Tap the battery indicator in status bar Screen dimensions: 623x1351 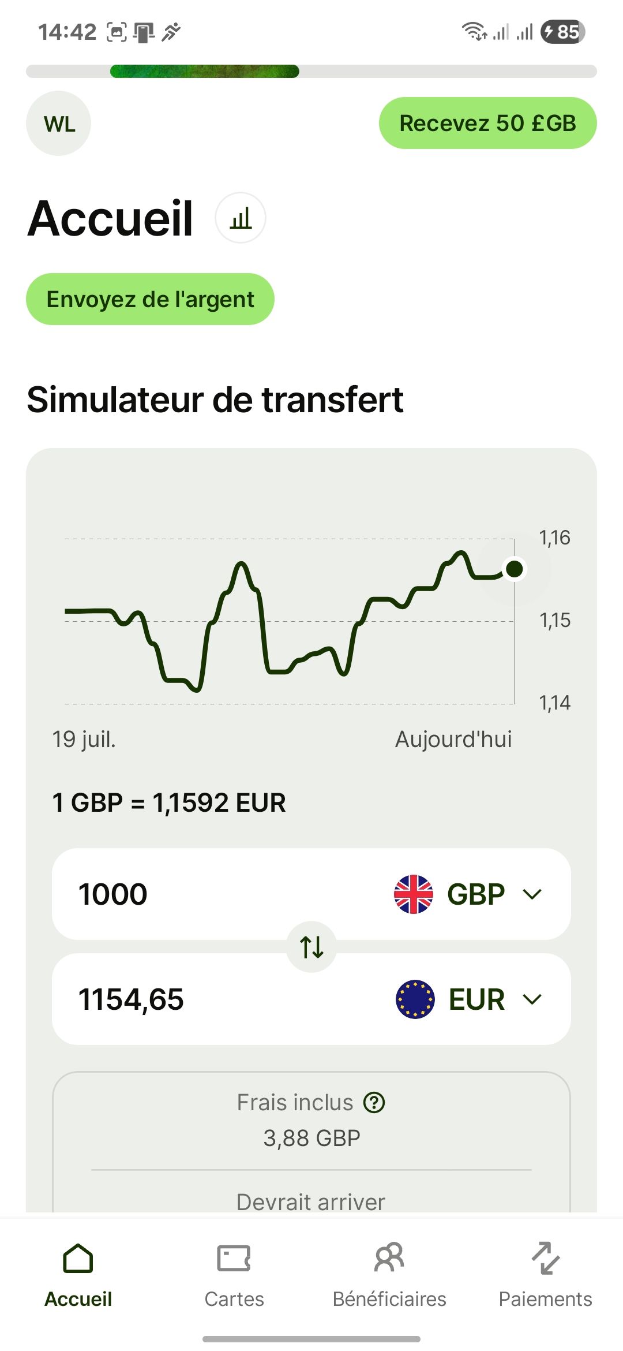point(562,32)
